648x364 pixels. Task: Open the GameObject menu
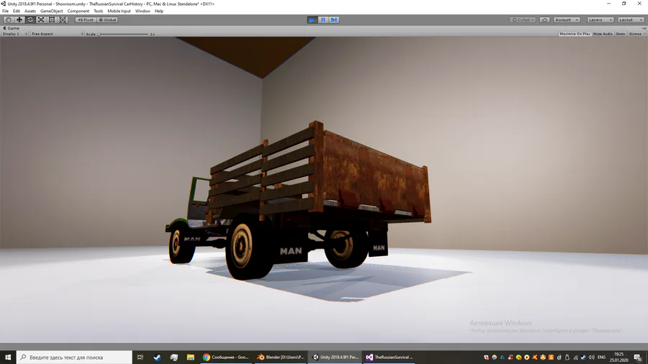pos(52,11)
